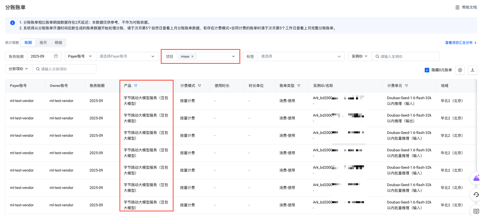480x216 pixels.
Task: Open table column settings gear icon
Action: [x=460, y=70]
